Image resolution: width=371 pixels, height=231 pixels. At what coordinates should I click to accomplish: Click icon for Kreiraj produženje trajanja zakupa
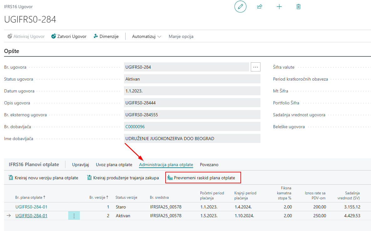click(89, 178)
